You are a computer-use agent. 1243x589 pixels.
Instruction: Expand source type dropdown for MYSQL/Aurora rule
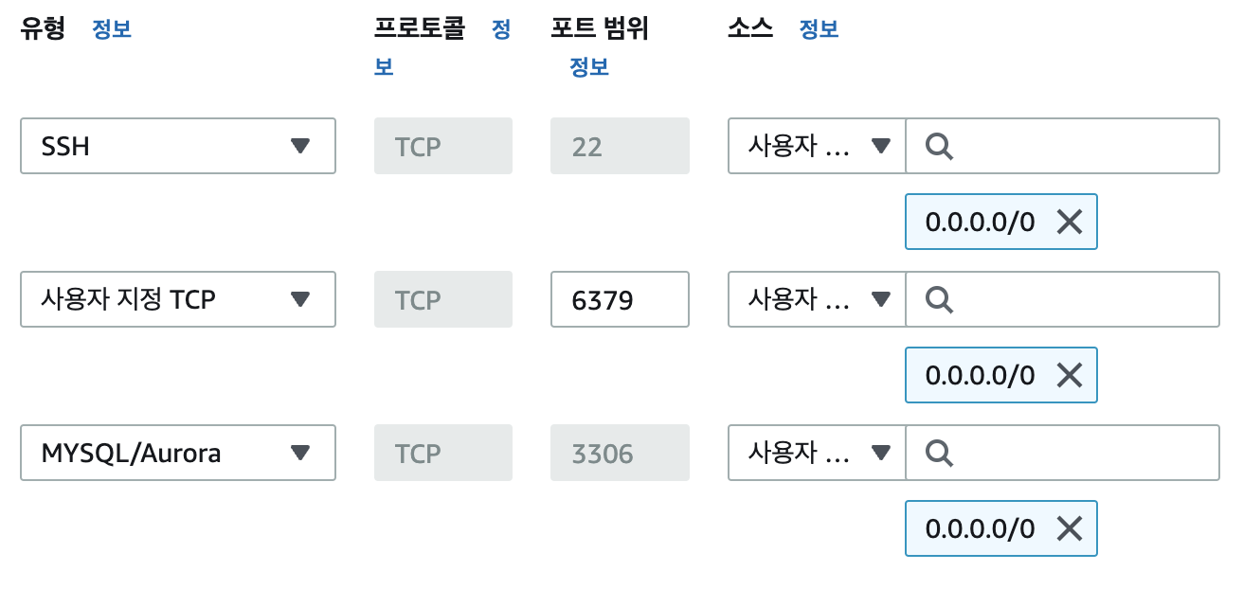(x=817, y=453)
